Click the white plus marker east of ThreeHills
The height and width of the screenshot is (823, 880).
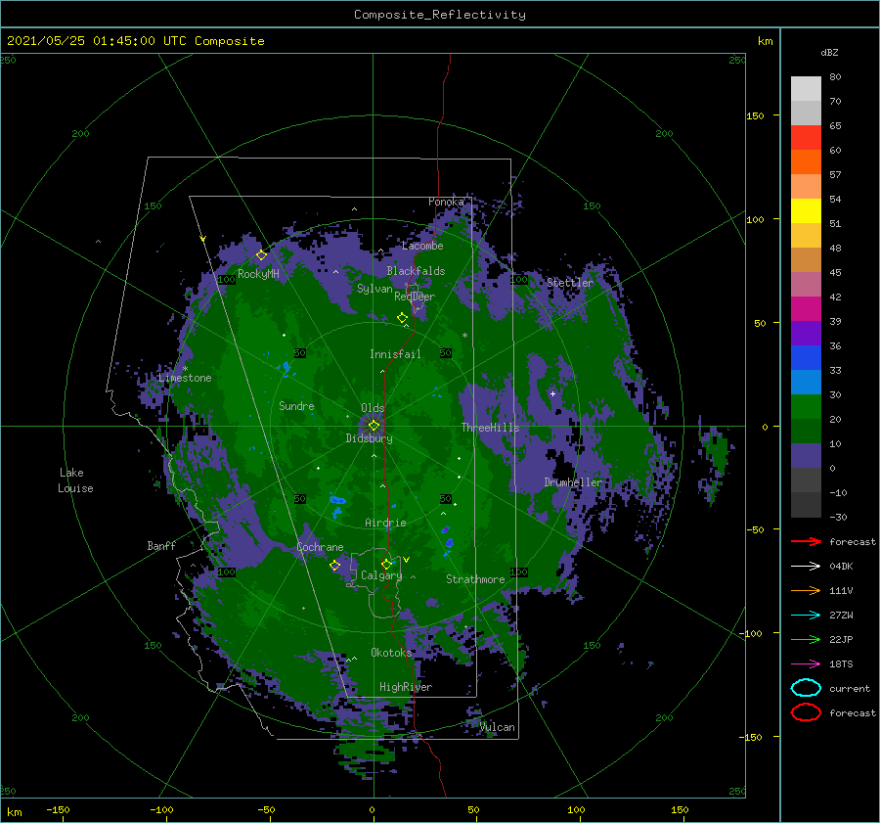(552, 393)
